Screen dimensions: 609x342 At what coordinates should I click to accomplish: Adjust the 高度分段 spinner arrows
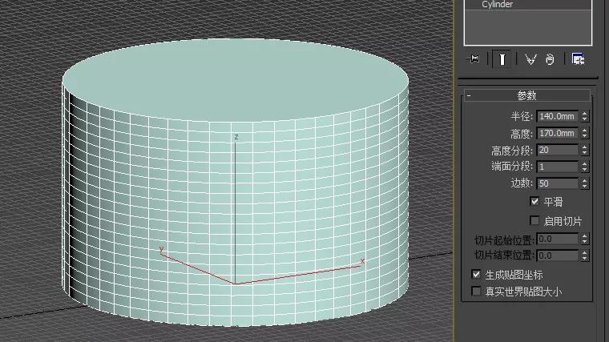[584, 150]
